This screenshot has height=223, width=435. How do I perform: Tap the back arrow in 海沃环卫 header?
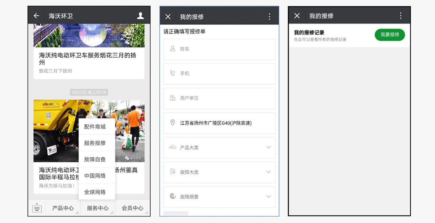point(36,16)
